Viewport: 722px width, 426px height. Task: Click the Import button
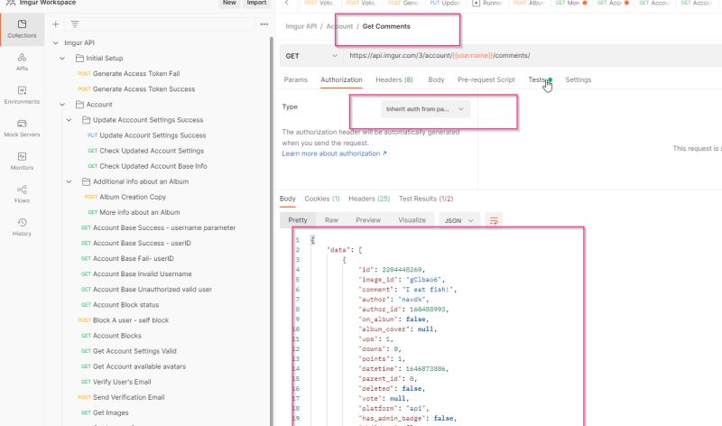tap(256, 3)
